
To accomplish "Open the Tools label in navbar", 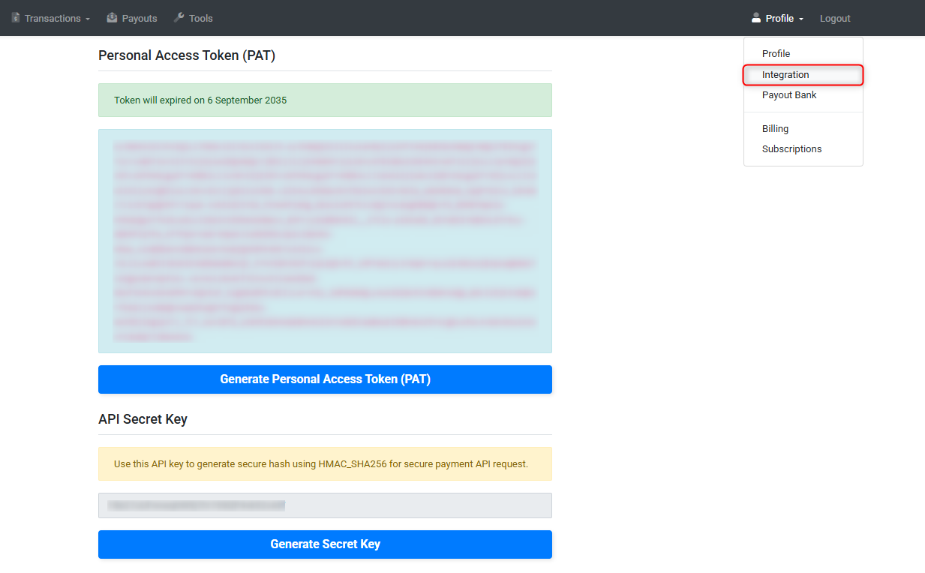I will [201, 18].
